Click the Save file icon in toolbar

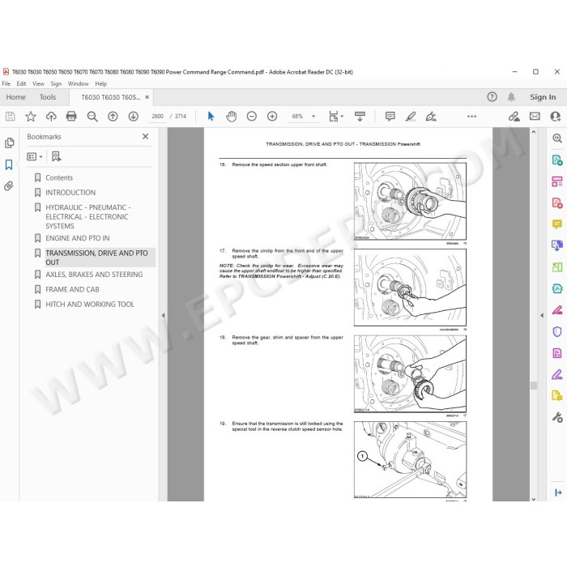(10, 117)
